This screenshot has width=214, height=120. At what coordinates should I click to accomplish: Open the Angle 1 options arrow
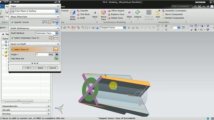pos(57,54)
